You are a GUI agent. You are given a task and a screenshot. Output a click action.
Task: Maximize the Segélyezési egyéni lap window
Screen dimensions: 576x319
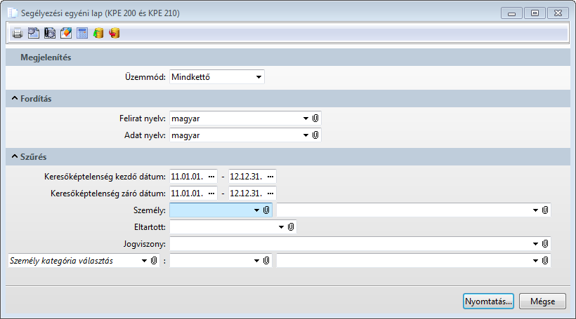[x=535, y=13]
